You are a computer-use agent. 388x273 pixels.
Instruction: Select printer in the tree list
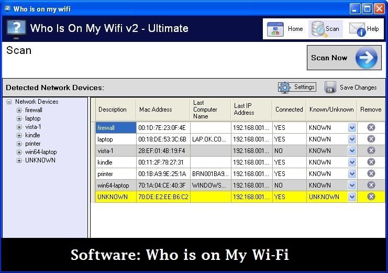(x=32, y=144)
